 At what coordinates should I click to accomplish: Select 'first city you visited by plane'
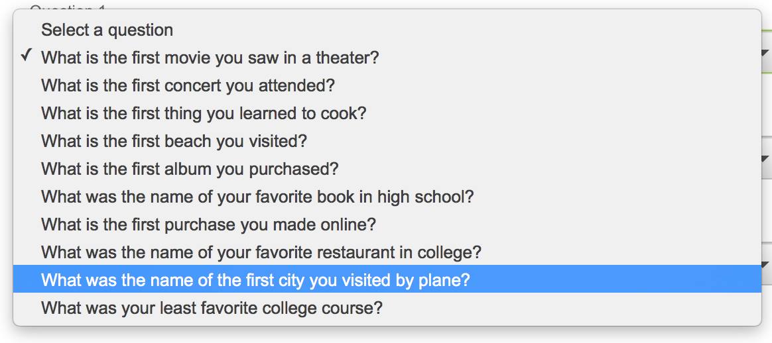point(387,279)
